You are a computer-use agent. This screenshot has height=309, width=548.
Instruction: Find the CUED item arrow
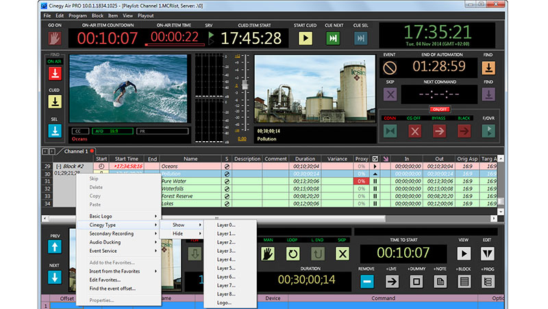[55, 101]
